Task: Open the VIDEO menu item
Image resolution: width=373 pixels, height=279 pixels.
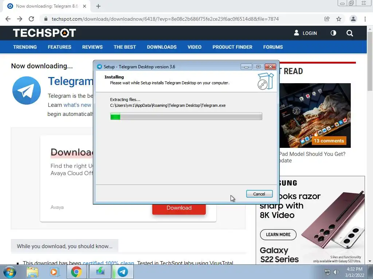Action: [195, 47]
